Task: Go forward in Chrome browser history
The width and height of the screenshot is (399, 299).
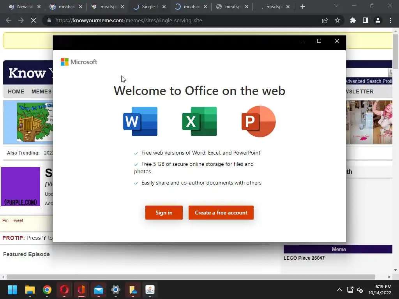Action: [x=21, y=20]
